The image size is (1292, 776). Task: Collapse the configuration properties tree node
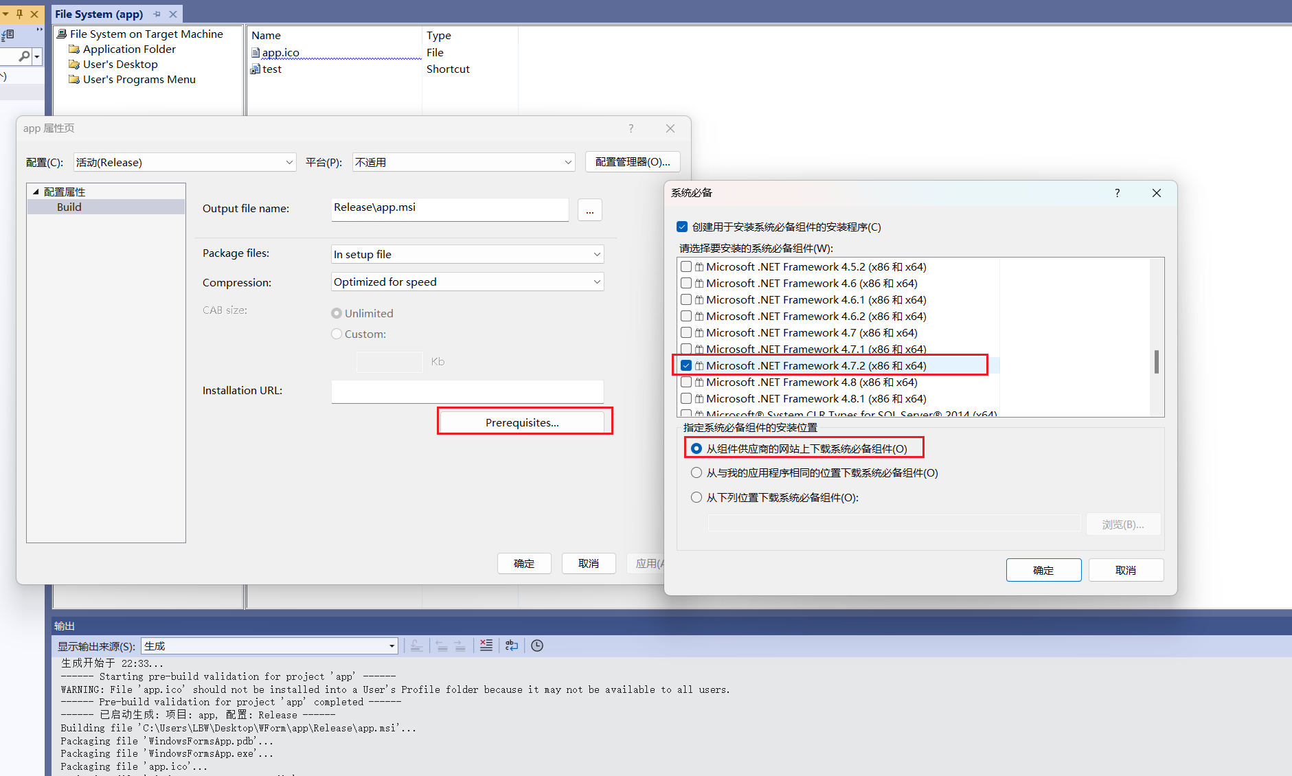tap(36, 192)
